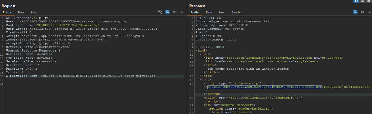Toggle line wrap icon in Response panel

click(x=355, y=12)
